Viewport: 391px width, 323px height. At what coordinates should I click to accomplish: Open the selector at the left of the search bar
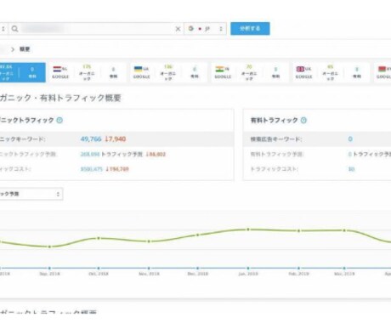pos(3,29)
